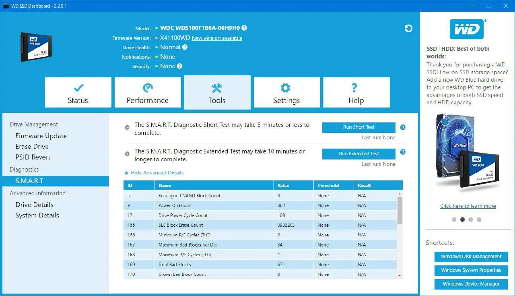Image resolution: width=515 pixels, height=296 pixels.
Task: Select the Drive Power Cycle Count row
Action: pos(260,215)
